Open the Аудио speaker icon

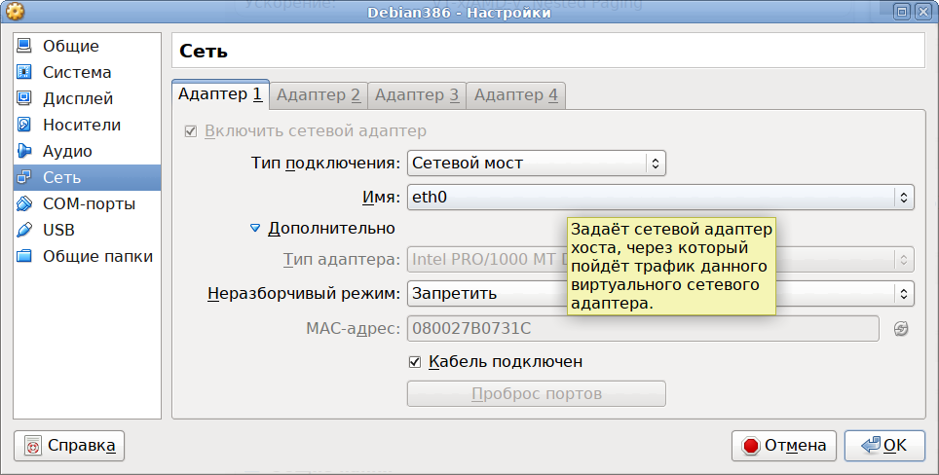coord(25,151)
